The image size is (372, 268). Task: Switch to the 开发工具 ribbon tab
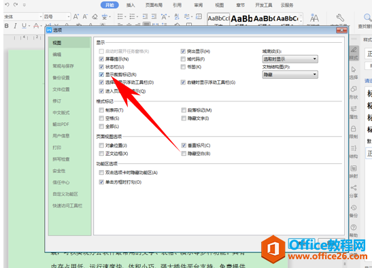coord(264,5)
